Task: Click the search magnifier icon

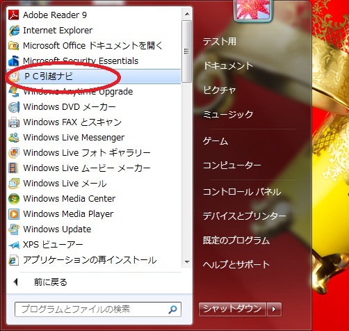Action: [172, 309]
